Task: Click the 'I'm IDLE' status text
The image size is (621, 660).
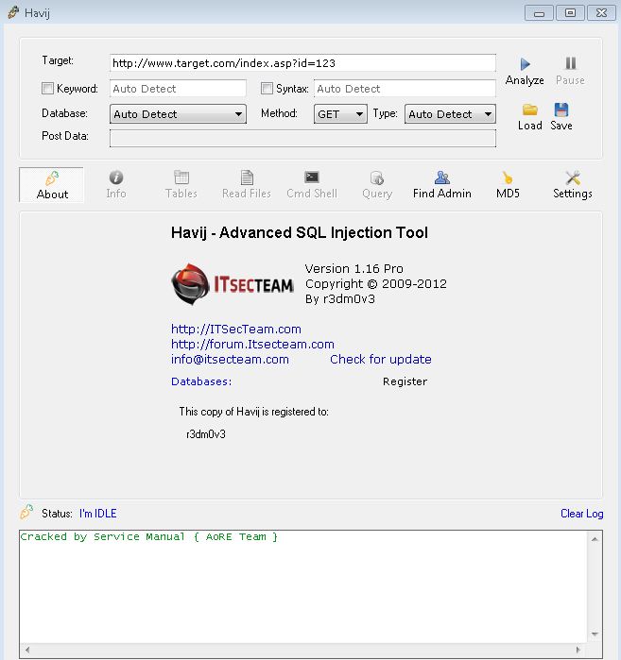Action: click(97, 514)
